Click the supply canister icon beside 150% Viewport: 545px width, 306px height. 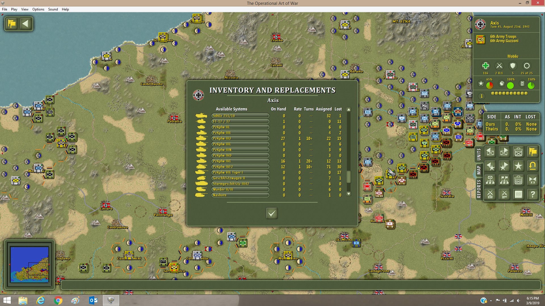[x=522, y=83]
